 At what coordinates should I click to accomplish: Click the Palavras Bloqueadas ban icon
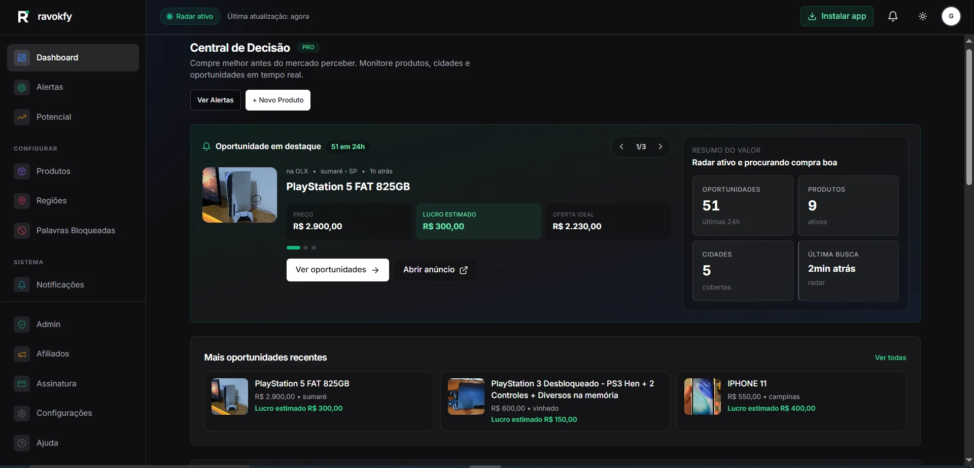coord(22,231)
